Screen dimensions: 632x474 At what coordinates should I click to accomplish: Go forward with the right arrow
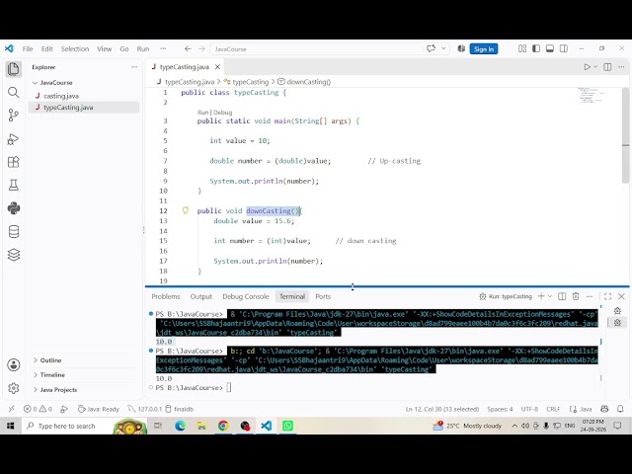point(201,48)
